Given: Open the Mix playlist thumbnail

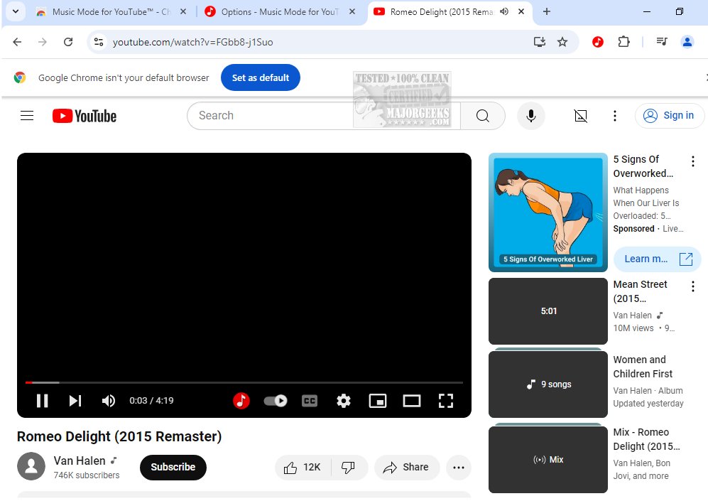Looking at the screenshot, I should point(548,460).
